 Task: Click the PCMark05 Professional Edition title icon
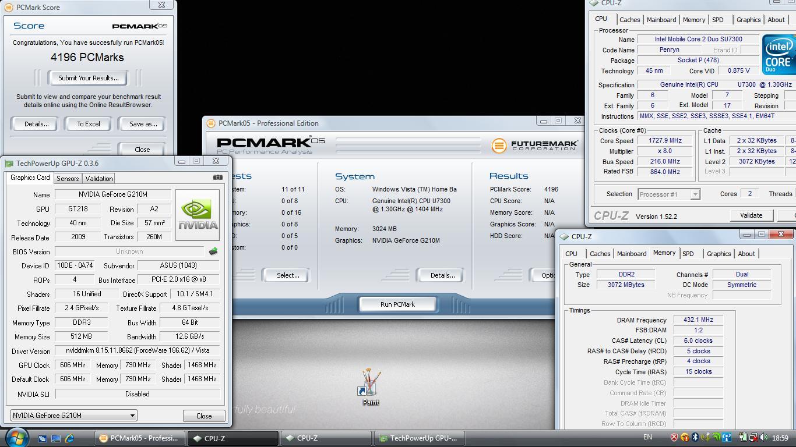[211, 123]
